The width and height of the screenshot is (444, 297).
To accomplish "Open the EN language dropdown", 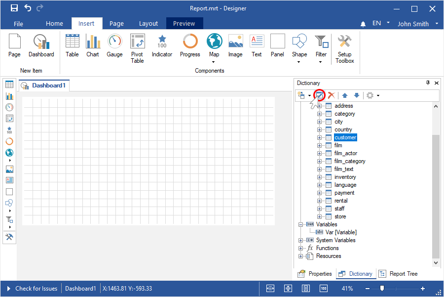I will (388, 22).
